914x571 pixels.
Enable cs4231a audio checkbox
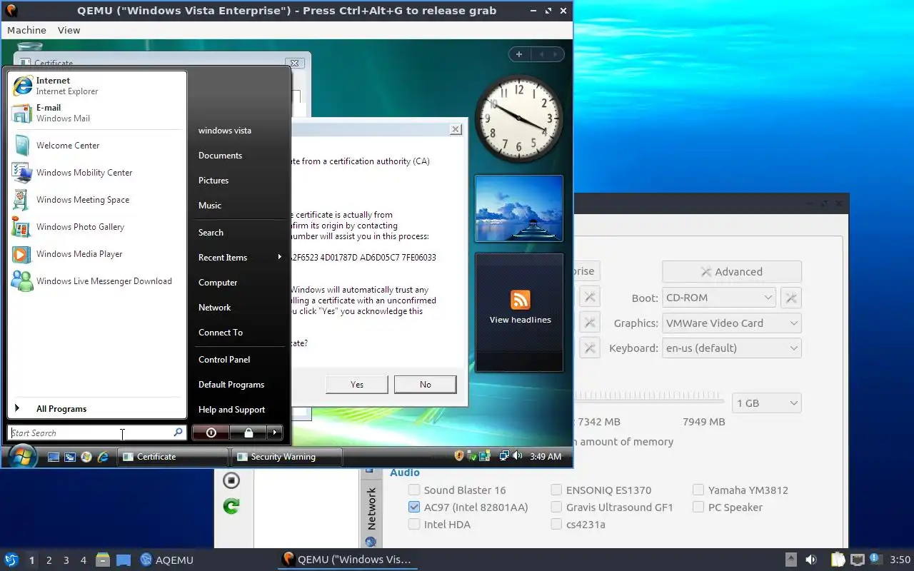point(556,525)
